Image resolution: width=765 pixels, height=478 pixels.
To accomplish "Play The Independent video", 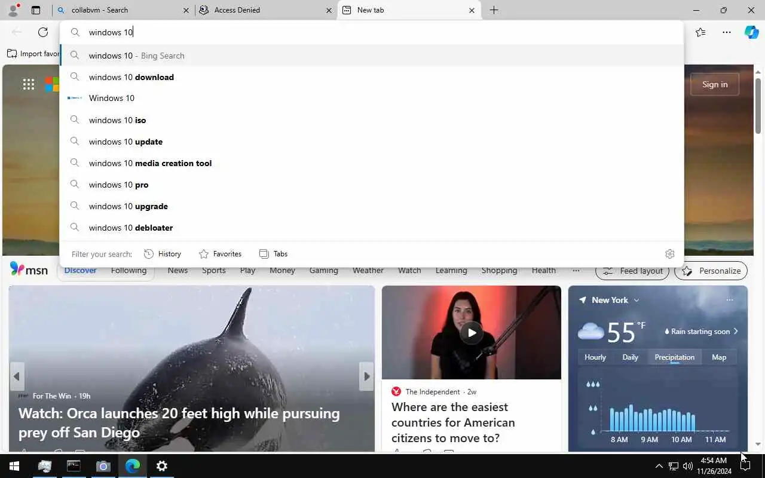I will [472, 333].
